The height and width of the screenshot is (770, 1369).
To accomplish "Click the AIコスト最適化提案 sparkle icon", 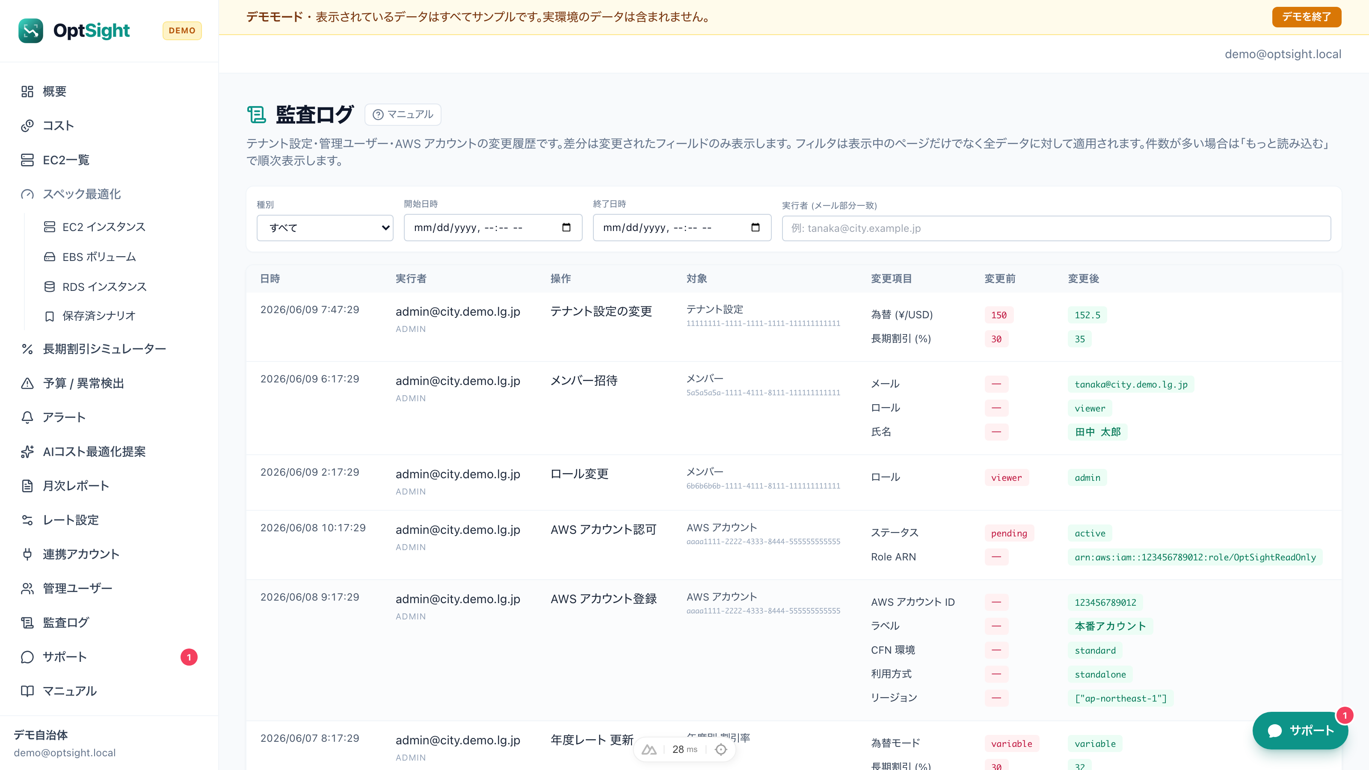I will click(x=27, y=452).
